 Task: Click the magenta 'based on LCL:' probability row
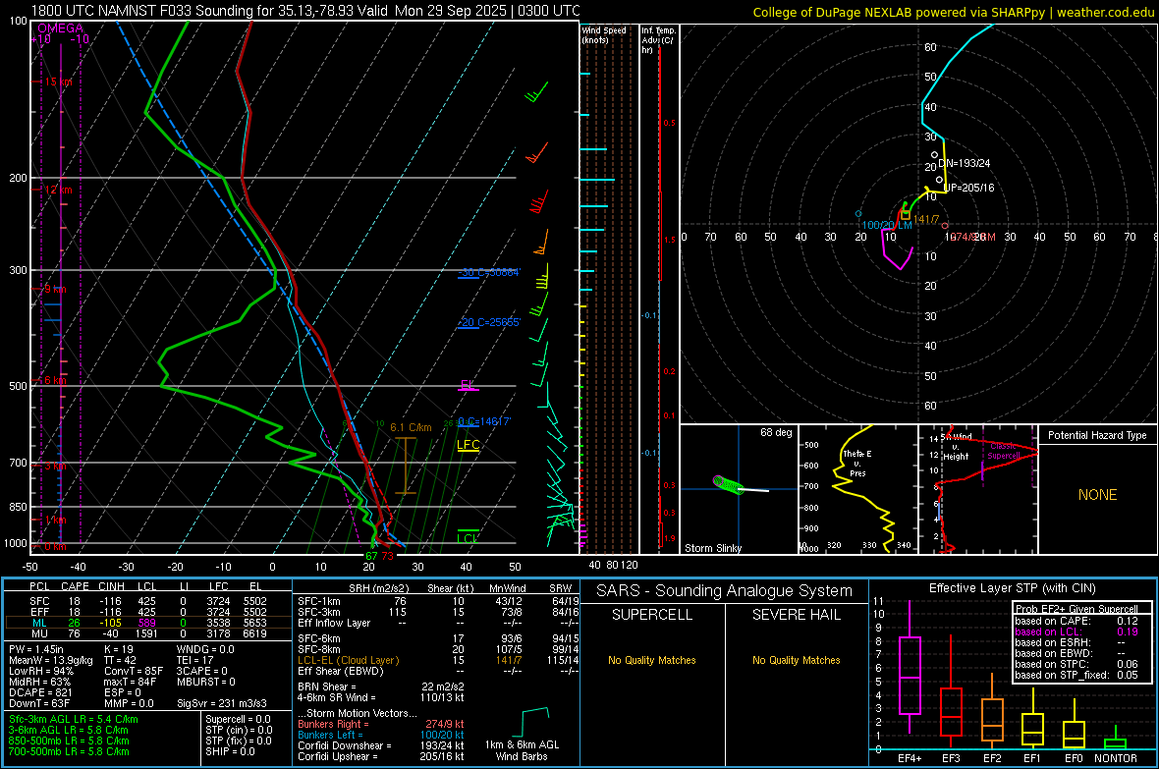(x=1076, y=632)
